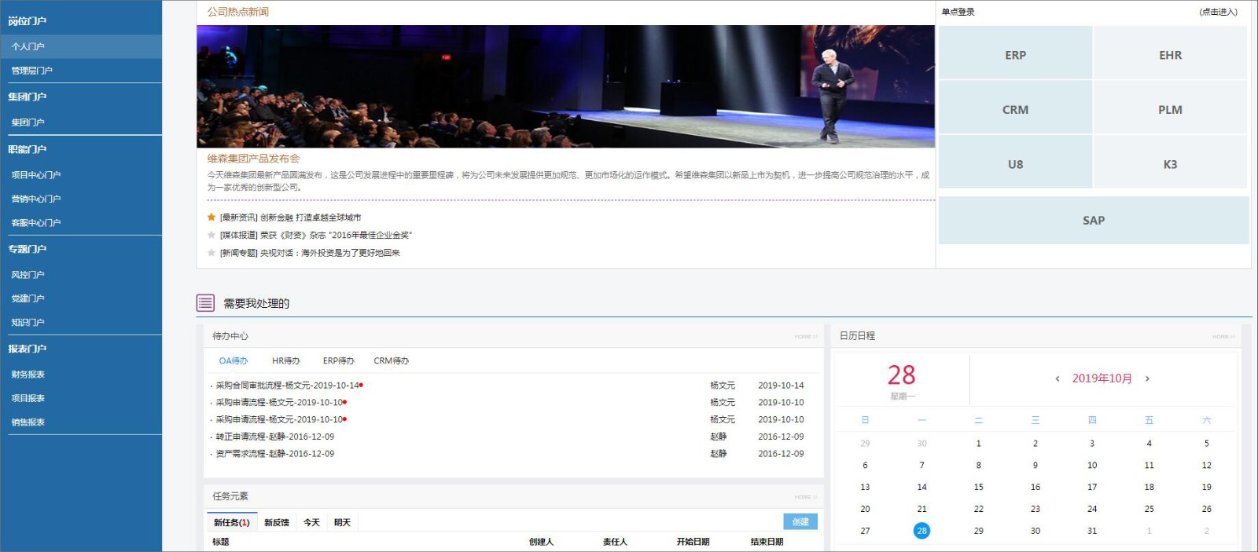Click the product launch news banner image
The image size is (1258, 552).
(565, 86)
